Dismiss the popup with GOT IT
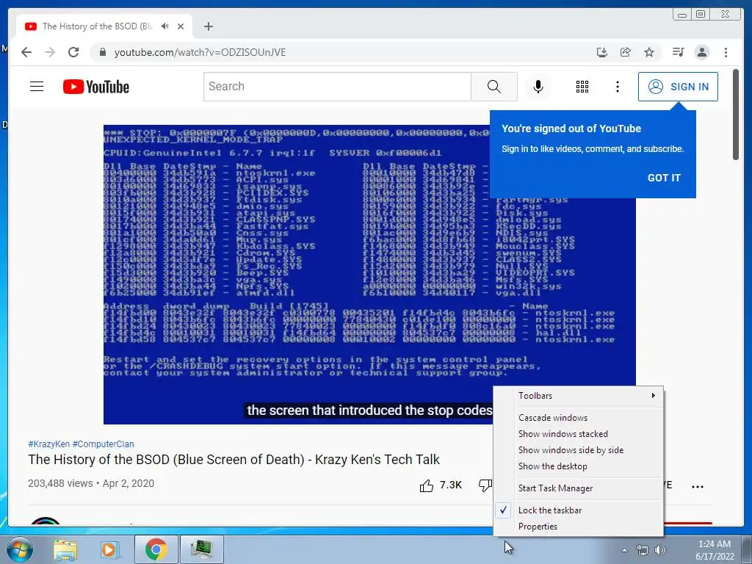The image size is (752, 564). pos(664,178)
